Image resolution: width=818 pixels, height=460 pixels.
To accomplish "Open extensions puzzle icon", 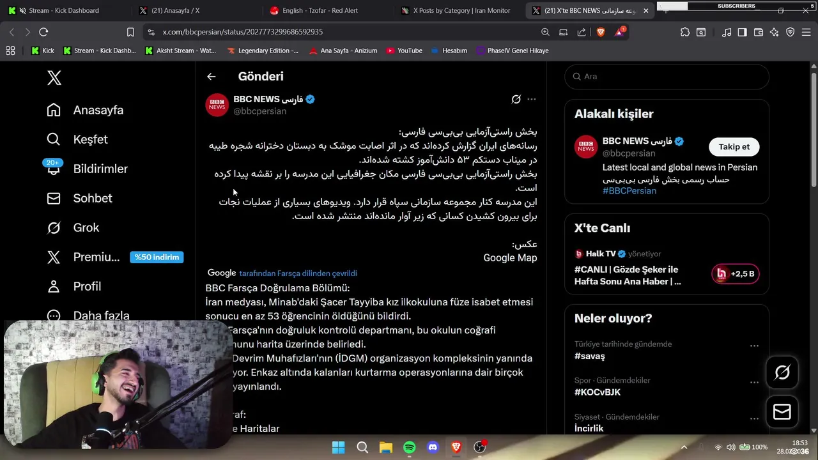I will (685, 32).
